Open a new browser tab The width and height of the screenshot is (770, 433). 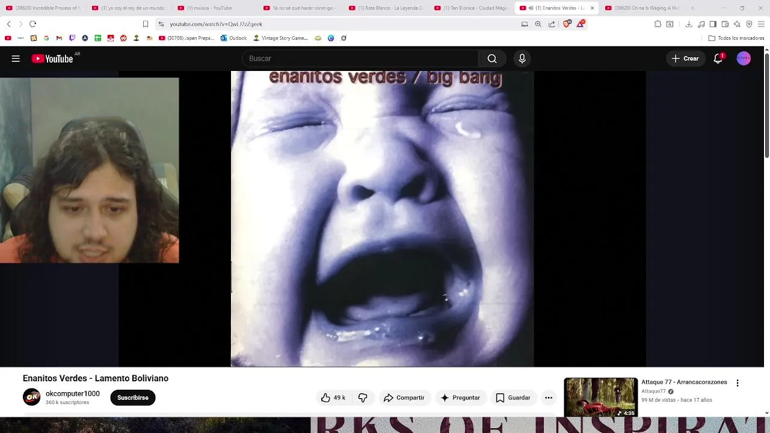click(x=692, y=8)
